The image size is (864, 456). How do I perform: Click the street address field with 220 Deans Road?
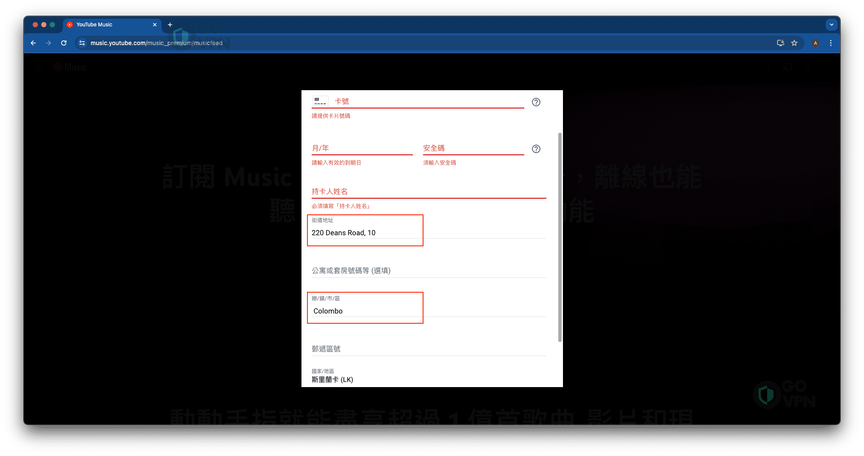pos(429,233)
